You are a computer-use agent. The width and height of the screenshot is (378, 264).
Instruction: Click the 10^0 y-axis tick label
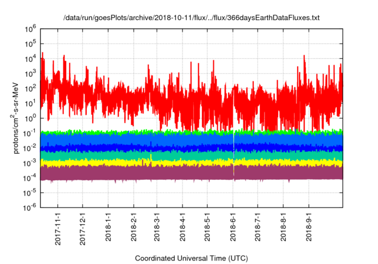click(30, 118)
